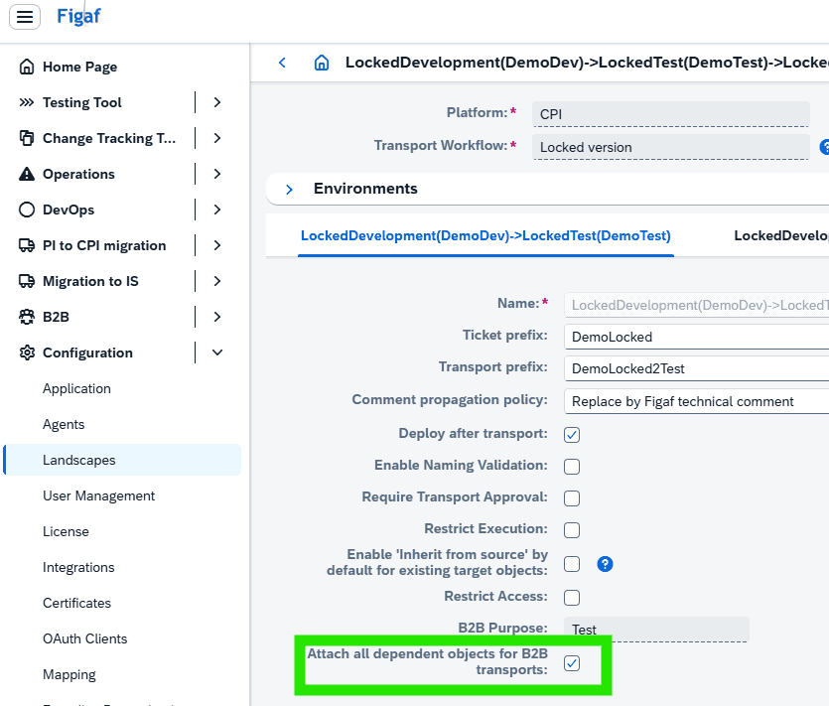Open Home Page in sidebar
This screenshot has height=706, width=829.
pos(79,67)
